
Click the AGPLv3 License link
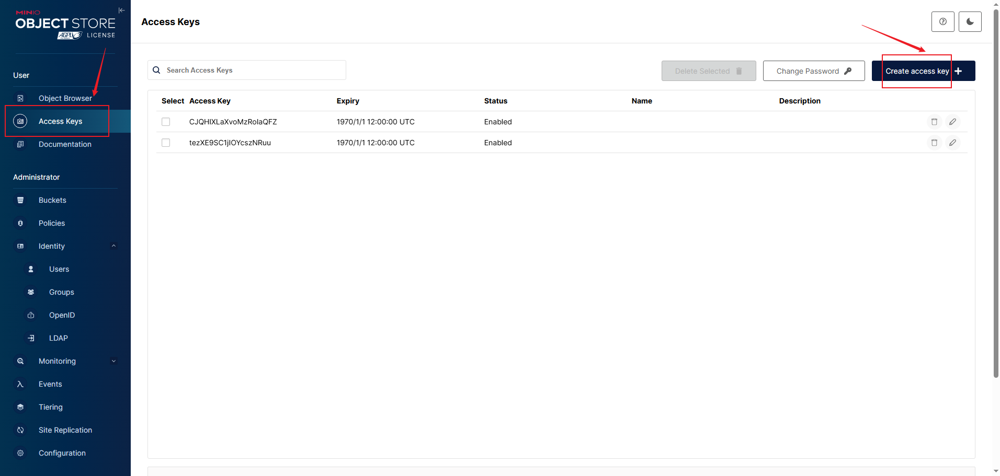[x=86, y=36]
